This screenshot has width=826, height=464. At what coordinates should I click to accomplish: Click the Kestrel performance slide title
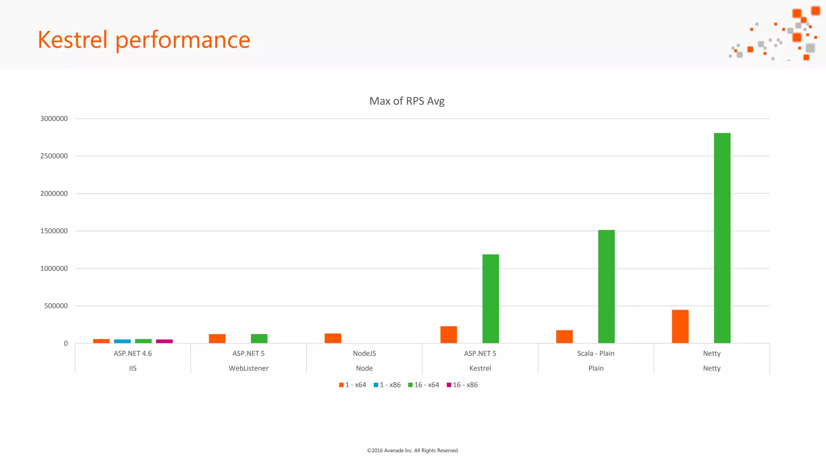[144, 40]
